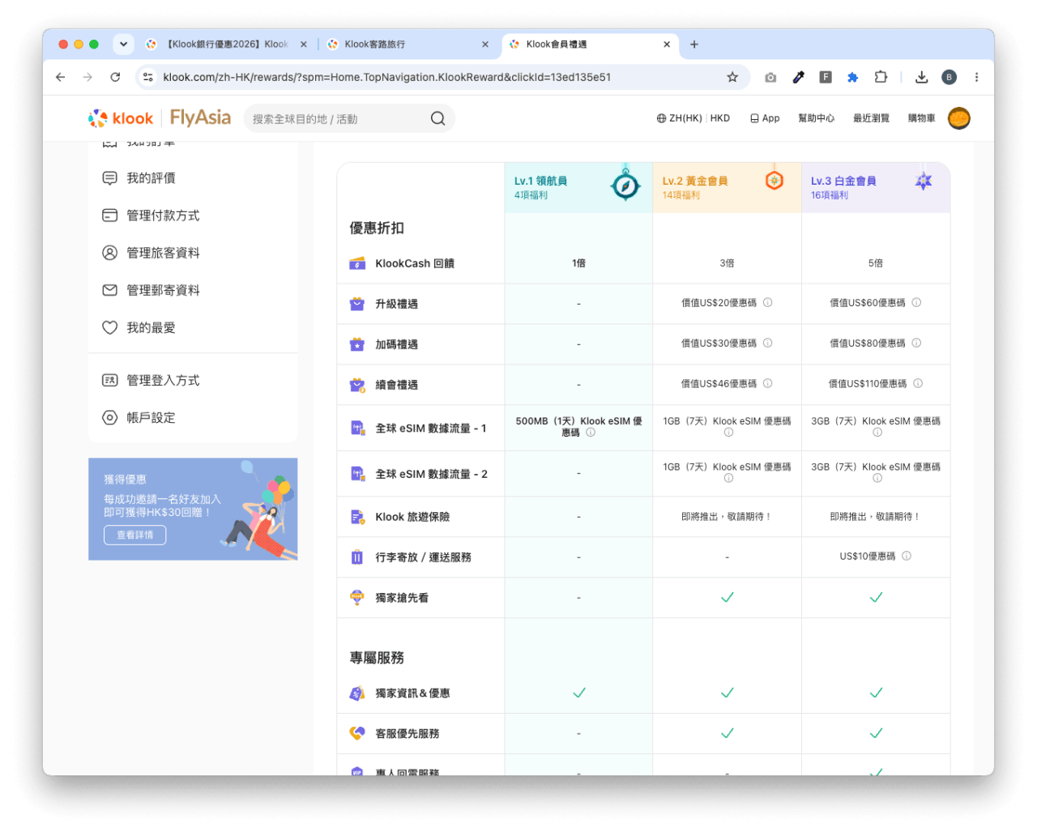
Task: Open the user avatar menu
Action: pos(959,118)
